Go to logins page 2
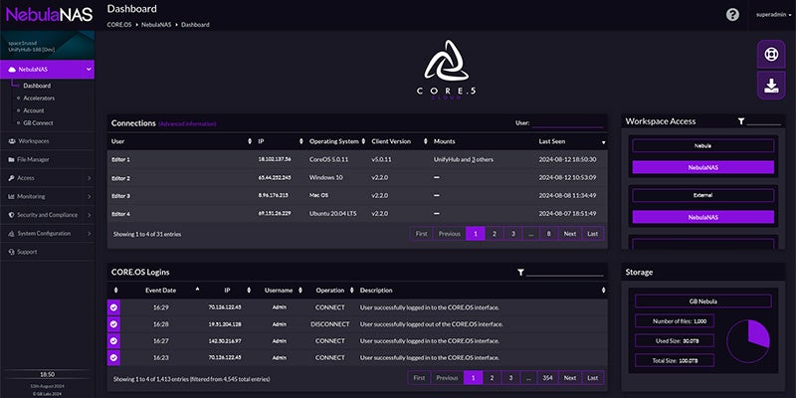 [x=492, y=378]
